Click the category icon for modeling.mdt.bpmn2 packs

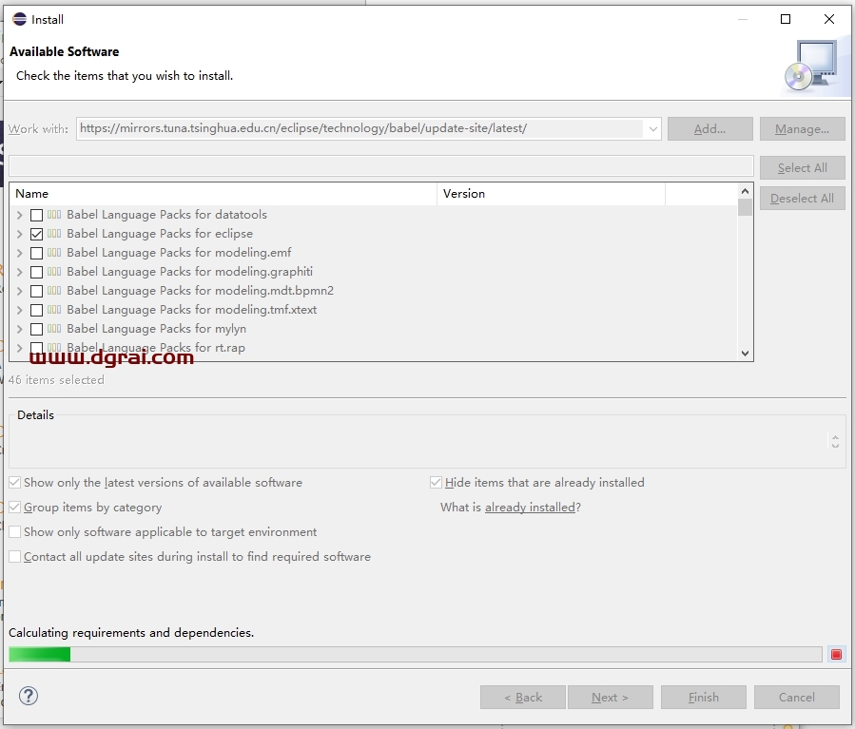coord(54,291)
